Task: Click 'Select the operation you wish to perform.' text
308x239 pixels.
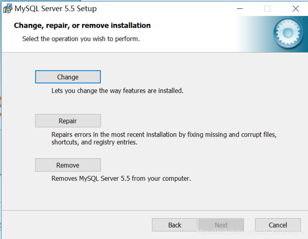Action: tap(81, 39)
